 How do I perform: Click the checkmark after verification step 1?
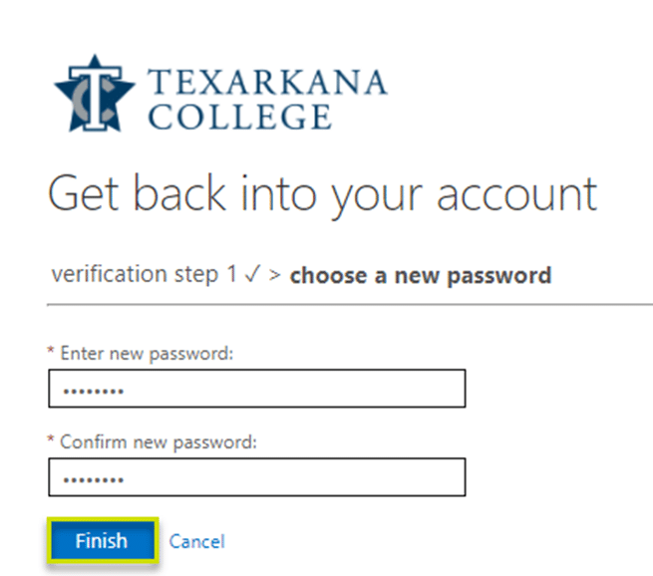coord(252,274)
